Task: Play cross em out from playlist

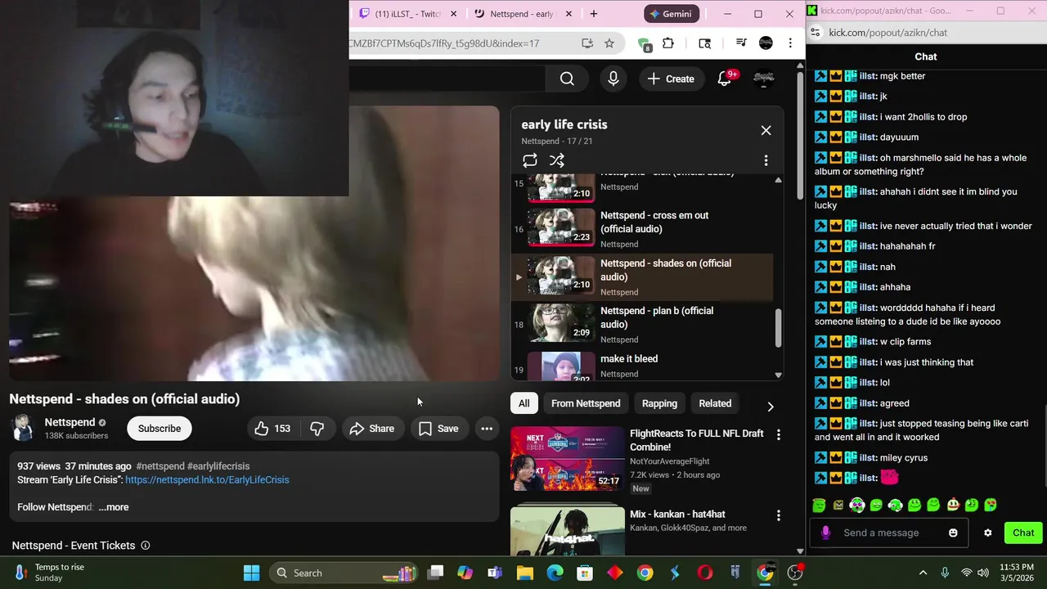Action: click(642, 229)
